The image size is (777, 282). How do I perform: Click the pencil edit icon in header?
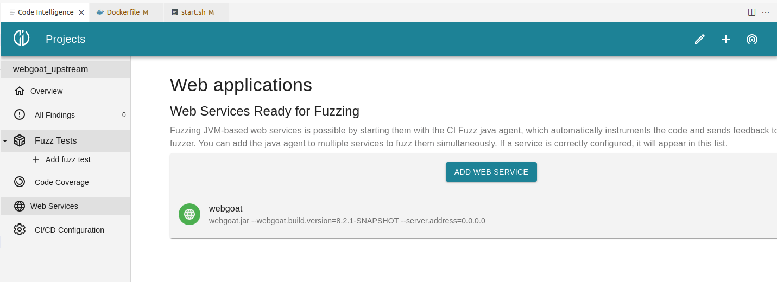[700, 39]
